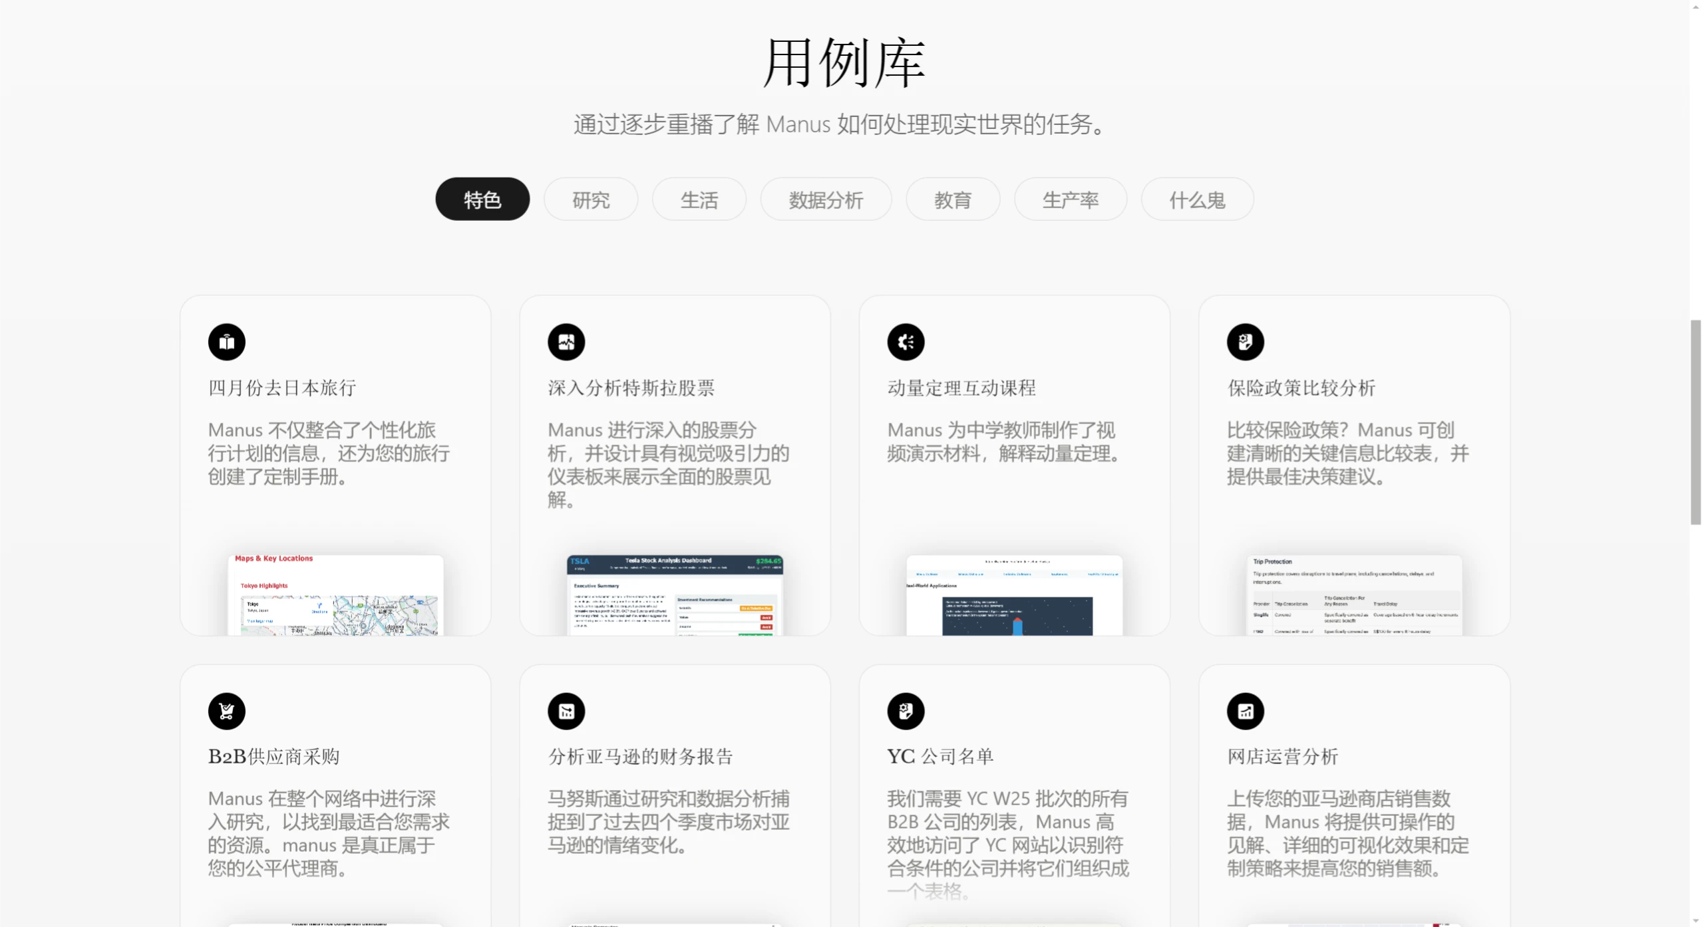Switch to the 数据分析 tab
1702x927 pixels.
[826, 199]
